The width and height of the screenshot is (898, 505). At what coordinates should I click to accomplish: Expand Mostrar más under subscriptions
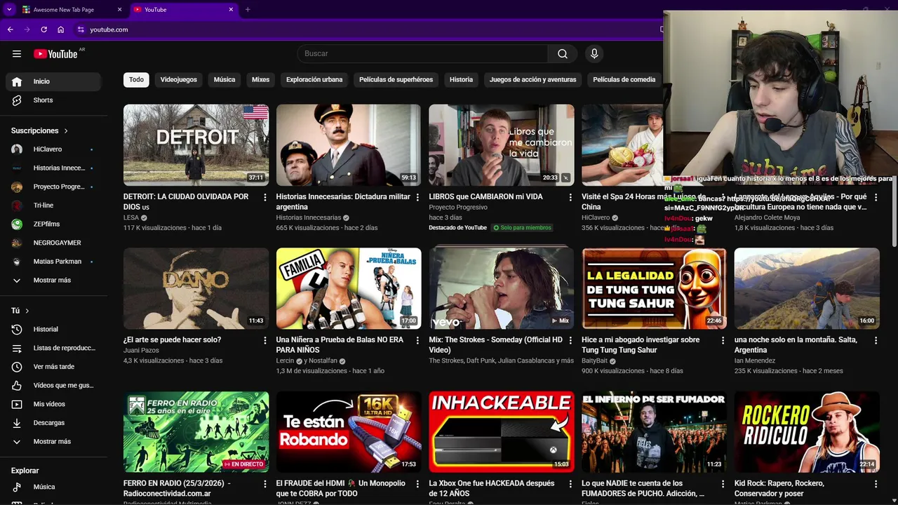coord(53,281)
